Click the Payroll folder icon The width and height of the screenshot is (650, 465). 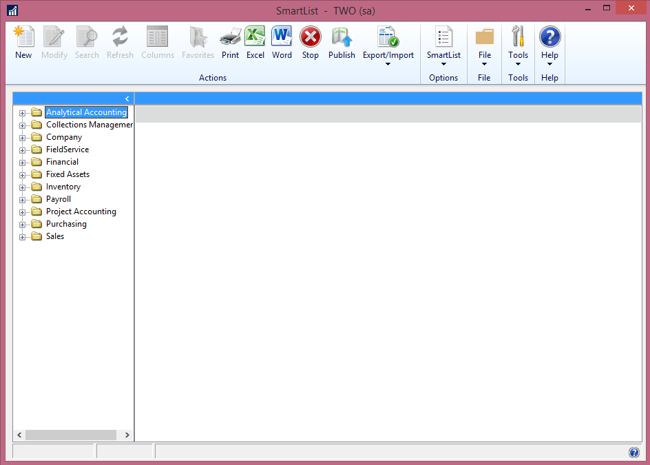pyautogui.click(x=36, y=198)
